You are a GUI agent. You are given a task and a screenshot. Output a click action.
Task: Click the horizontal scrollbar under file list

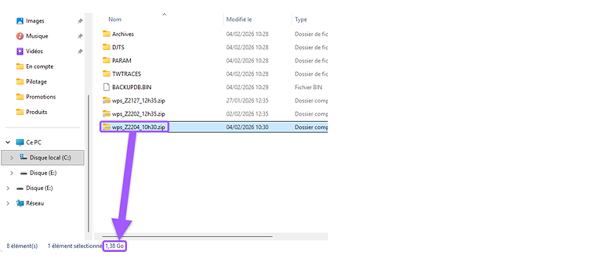[187, 236]
